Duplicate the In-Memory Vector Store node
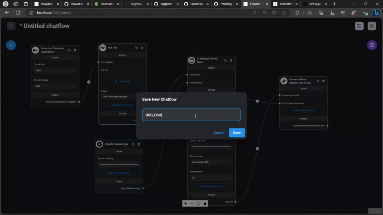Viewport: 383px width, 215px height. click(x=226, y=60)
